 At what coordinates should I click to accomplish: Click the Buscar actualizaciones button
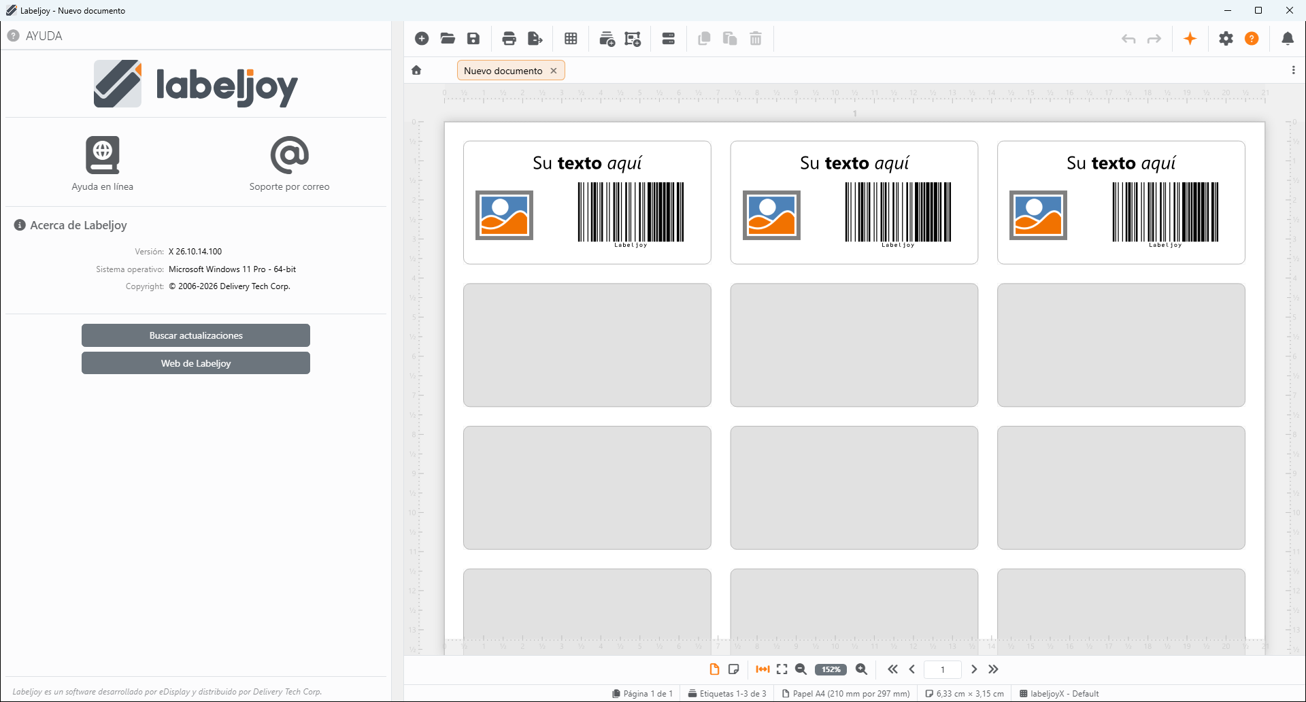196,335
